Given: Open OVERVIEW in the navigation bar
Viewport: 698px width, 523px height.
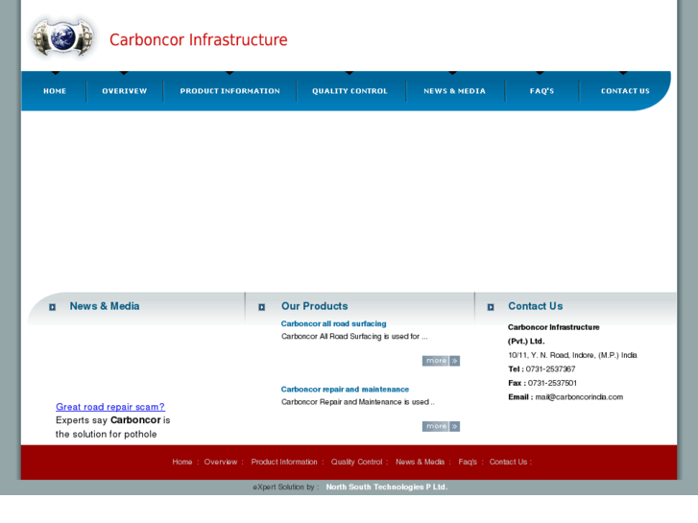Looking at the screenshot, I should coord(124,91).
